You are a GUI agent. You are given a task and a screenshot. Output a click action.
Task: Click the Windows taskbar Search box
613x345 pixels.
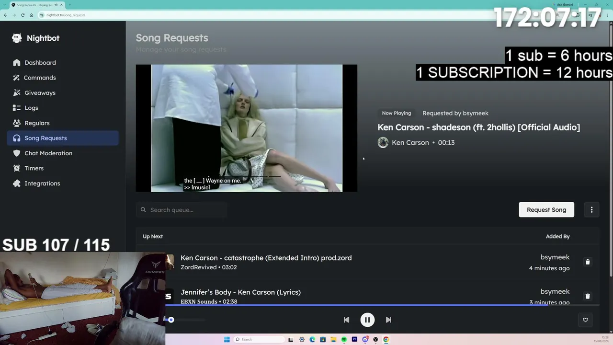click(x=259, y=339)
